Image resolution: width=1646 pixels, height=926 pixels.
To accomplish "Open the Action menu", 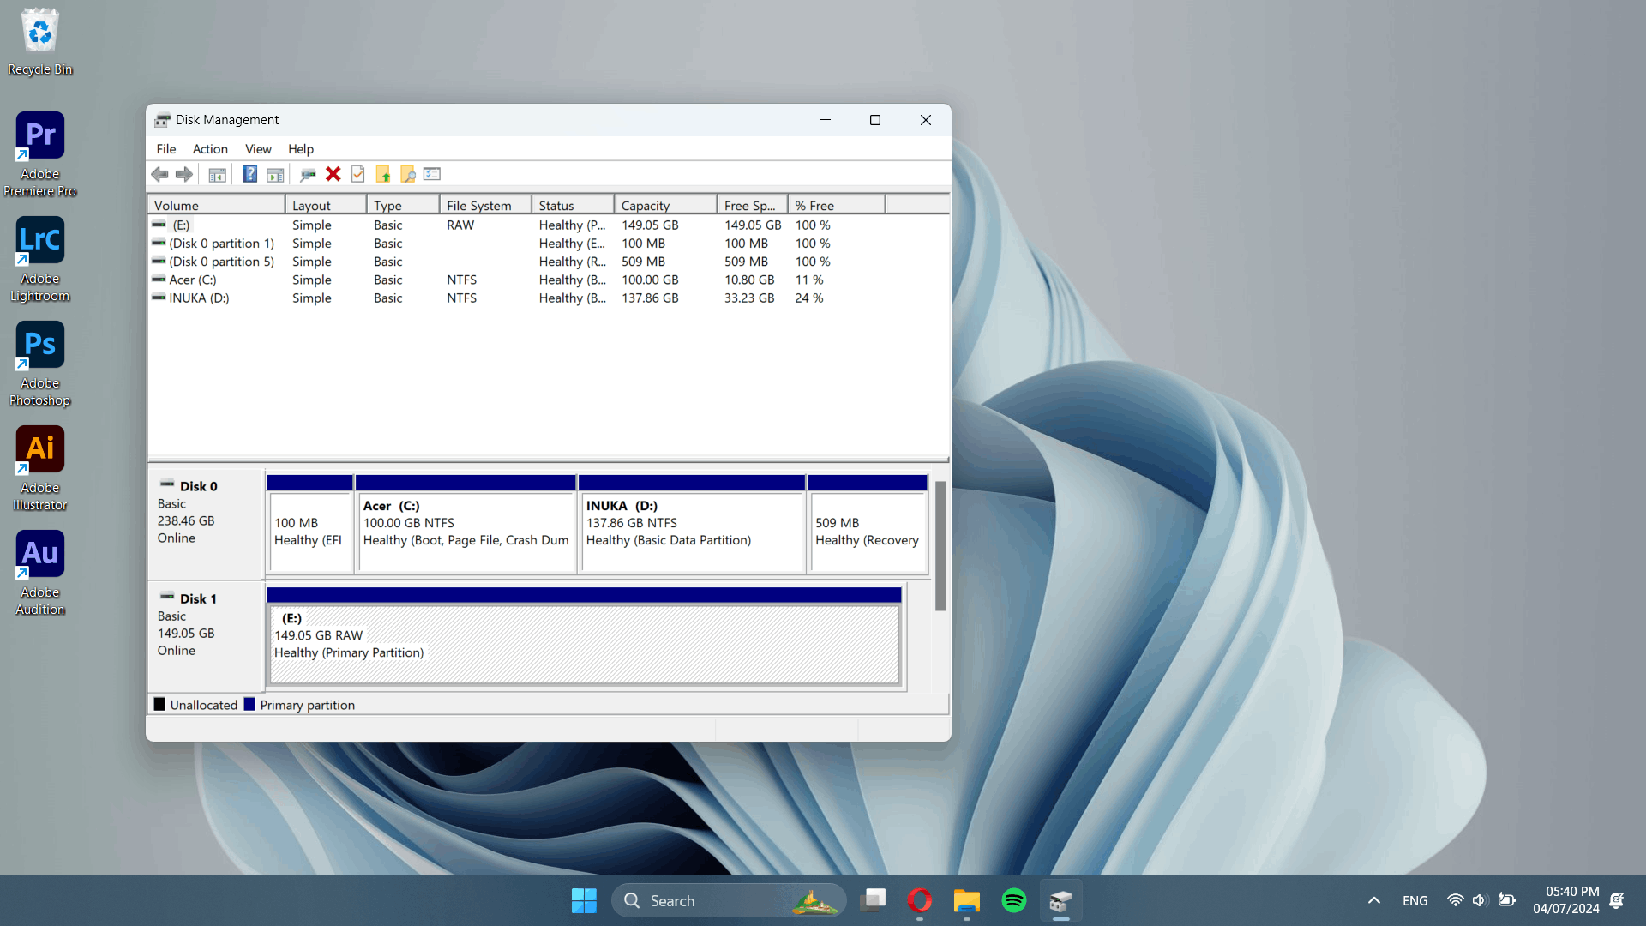I will pos(210,149).
